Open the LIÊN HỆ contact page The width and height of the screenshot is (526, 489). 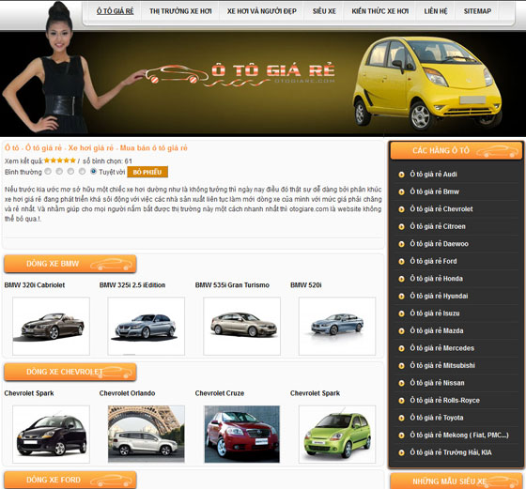(436, 11)
